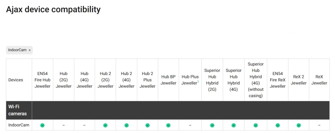
Task: Select the IndoorCam row label
Action: (19, 125)
